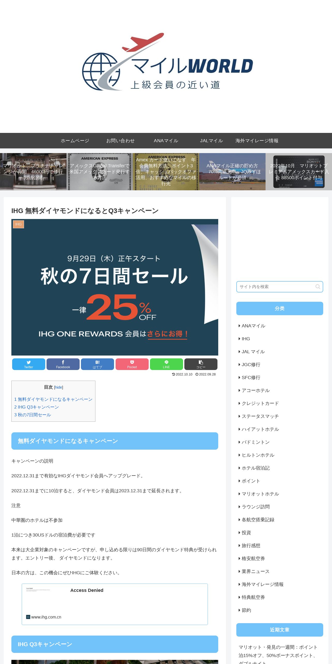Open Amex カード使いこなす featured article

click(166, 172)
